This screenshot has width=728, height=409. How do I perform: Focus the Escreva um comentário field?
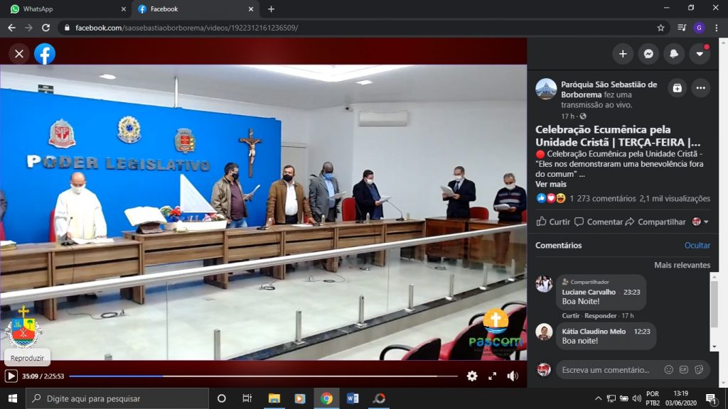[x=607, y=369]
